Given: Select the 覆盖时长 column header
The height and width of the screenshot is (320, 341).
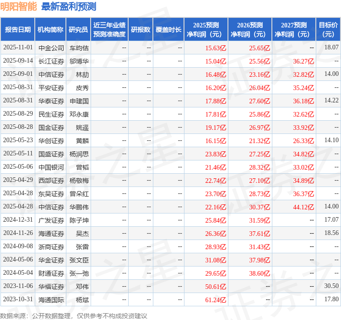Looking at the screenshot, I should [168, 29].
